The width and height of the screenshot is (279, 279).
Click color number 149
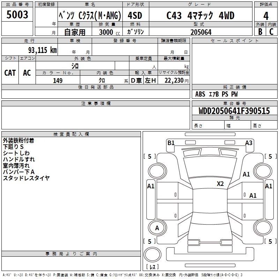click(58, 81)
